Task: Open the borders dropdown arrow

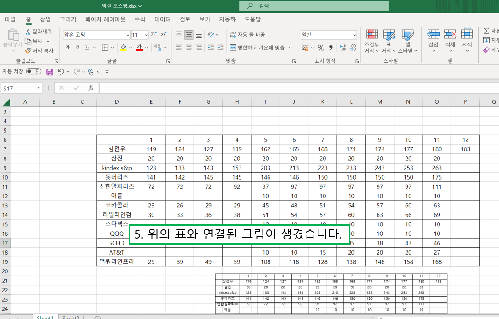Action: (x=112, y=48)
